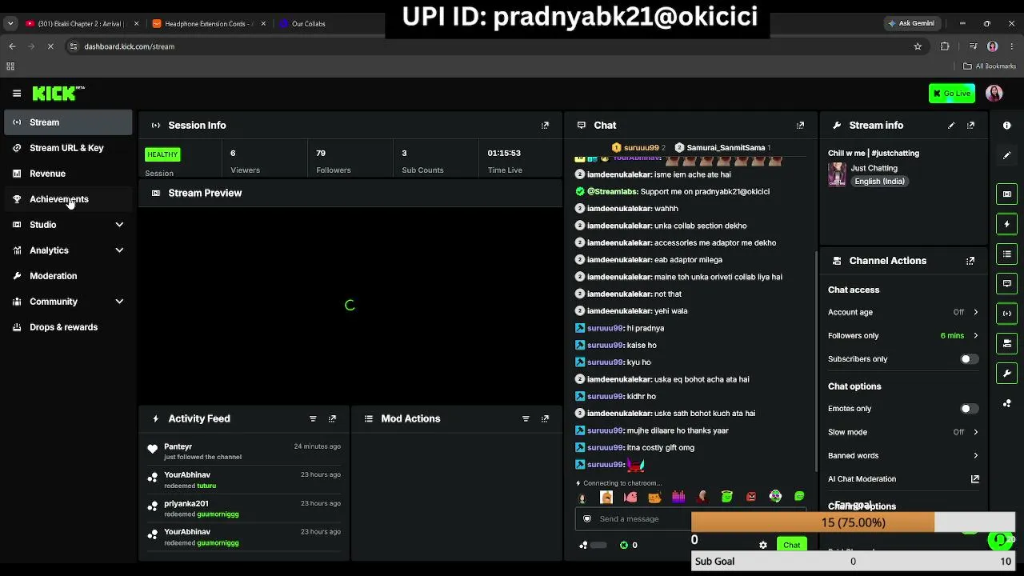Open Banned words list chevron
Screen dimensions: 1024x576
975,456
